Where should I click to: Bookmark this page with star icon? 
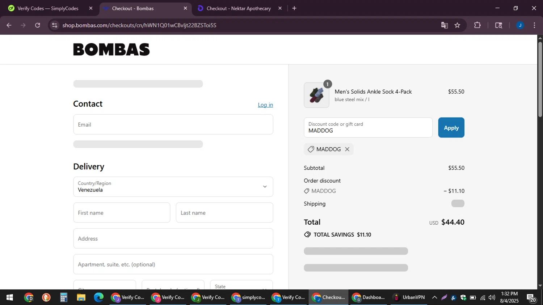pyautogui.click(x=457, y=25)
